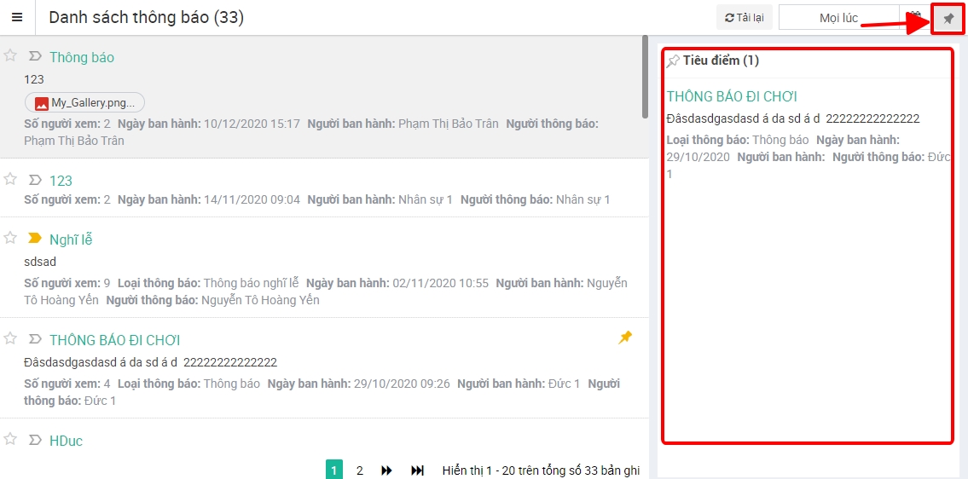
Task: Star the Thông báo notification
Action: (x=10, y=55)
